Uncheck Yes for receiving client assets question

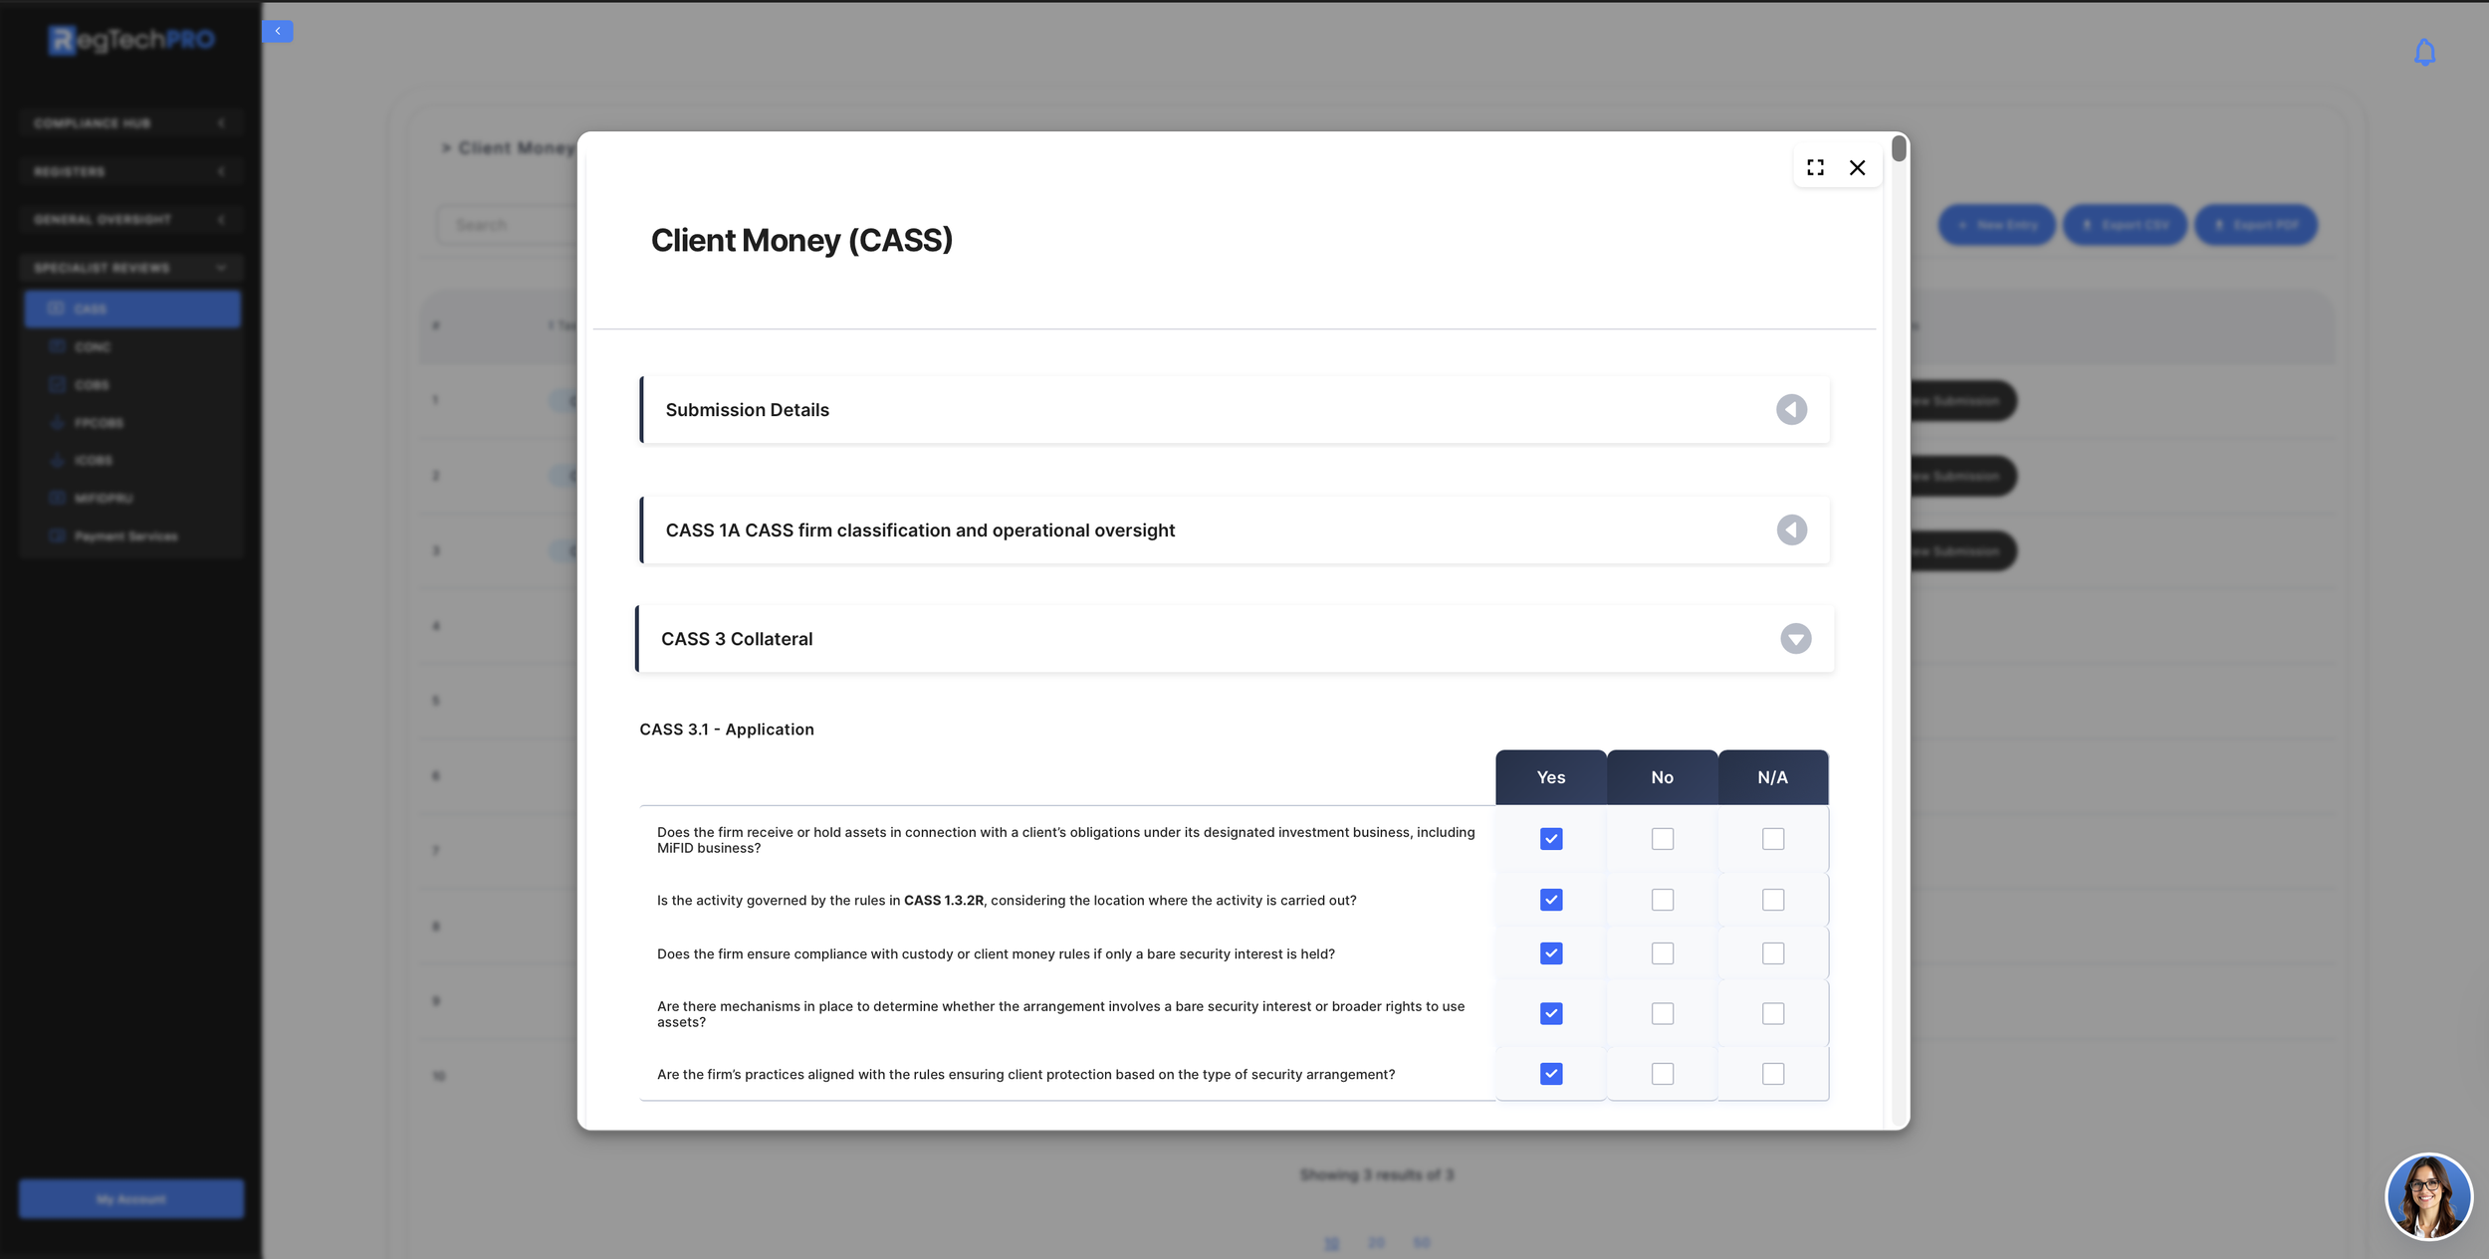coord(1550,839)
